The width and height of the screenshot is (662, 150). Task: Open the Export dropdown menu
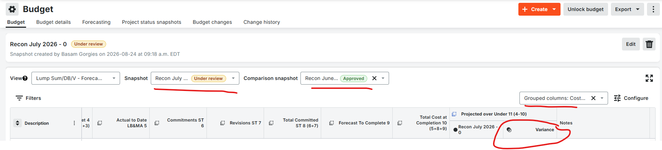627,9
